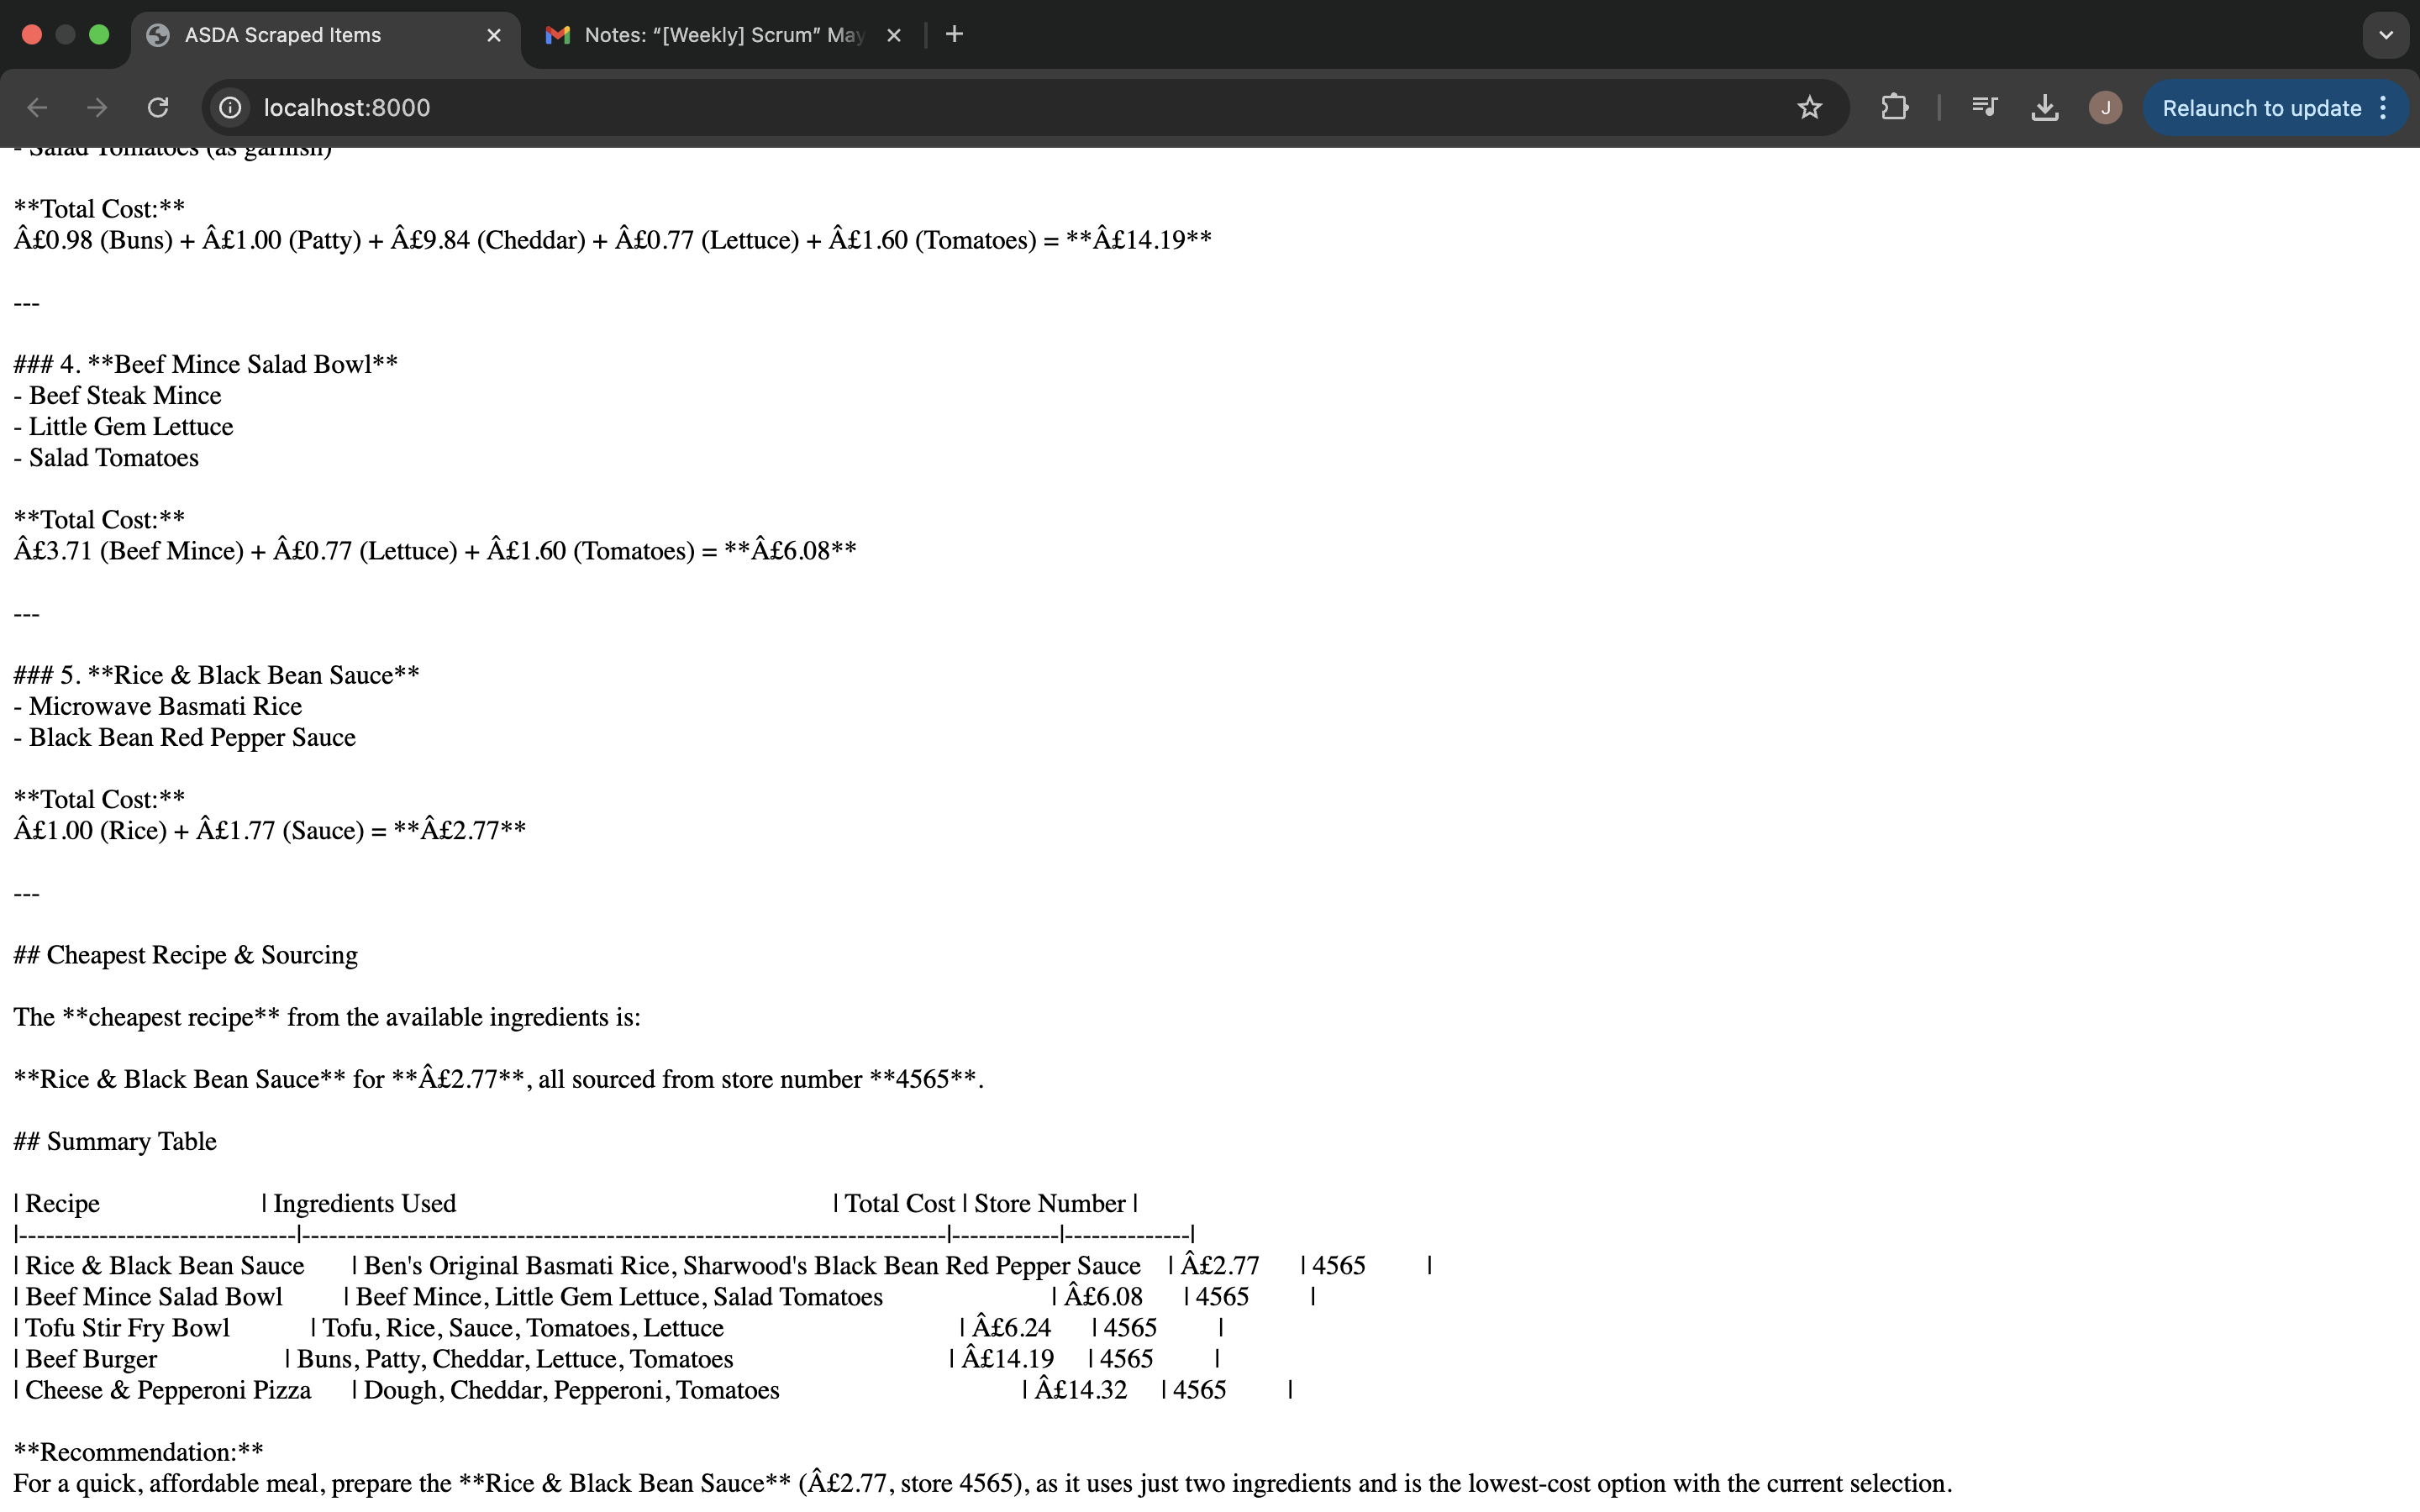Close the ASDA Scraped Items tab
The width and height of the screenshot is (2420, 1512).
tap(494, 35)
